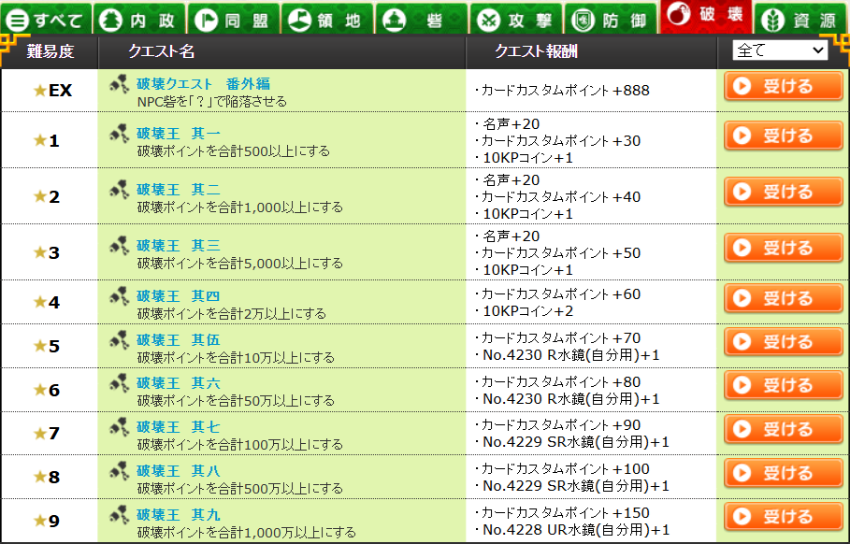Accept the 破壊王 其八 quest

coord(783,473)
